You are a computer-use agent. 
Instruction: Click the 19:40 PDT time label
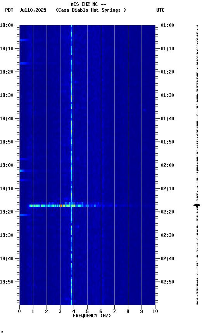click(x=7, y=259)
